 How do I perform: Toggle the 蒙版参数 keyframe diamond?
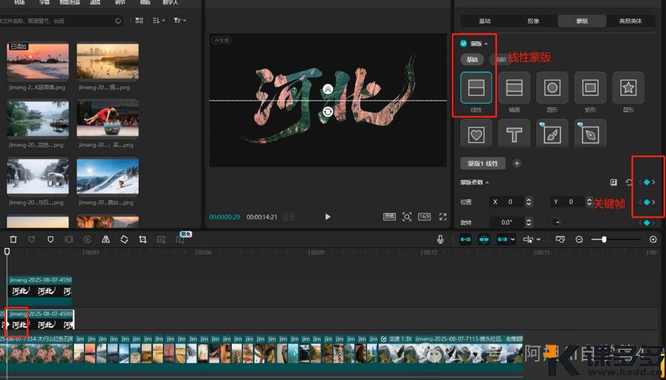tap(646, 182)
